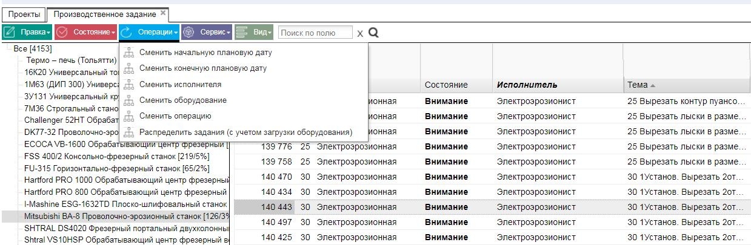
Task: Click the magnifier search icon
Action: pos(373,33)
